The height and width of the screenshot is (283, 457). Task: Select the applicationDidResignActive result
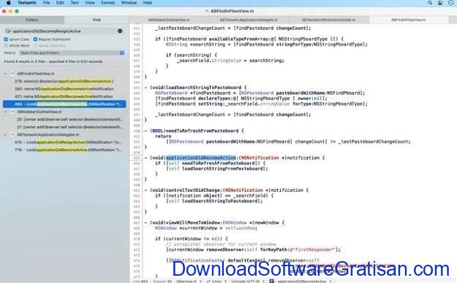[x=68, y=142]
